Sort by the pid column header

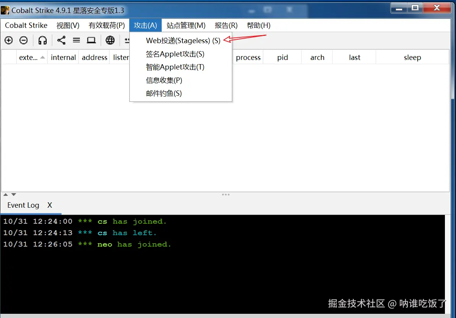282,58
